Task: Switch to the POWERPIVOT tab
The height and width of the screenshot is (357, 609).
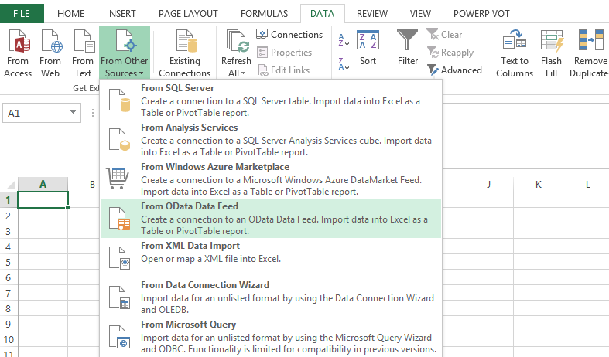Action: pos(481,14)
